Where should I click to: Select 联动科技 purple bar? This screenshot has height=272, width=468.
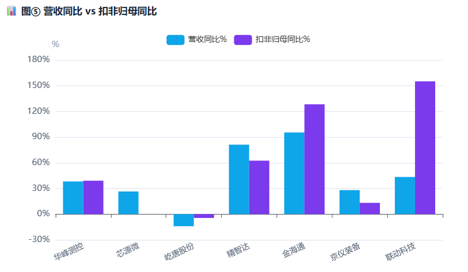[425, 148]
